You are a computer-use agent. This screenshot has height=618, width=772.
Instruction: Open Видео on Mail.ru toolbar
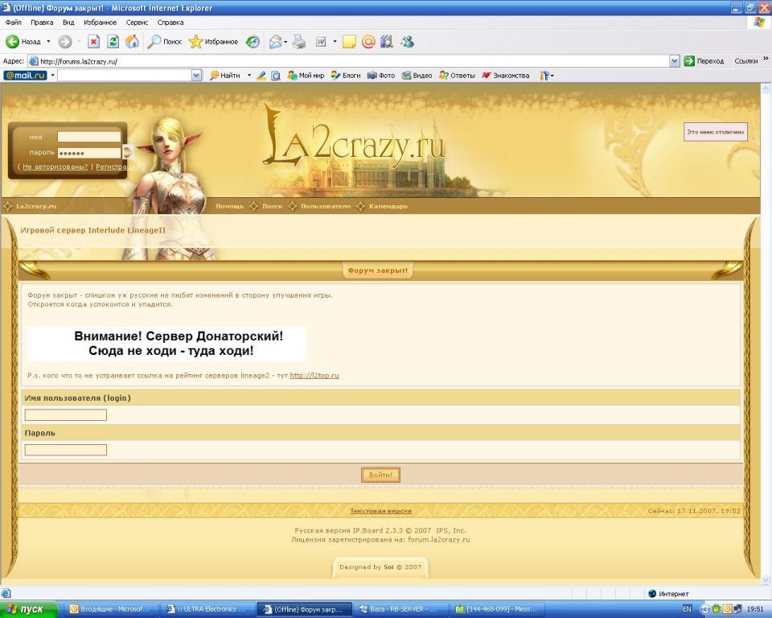coord(417,76)
